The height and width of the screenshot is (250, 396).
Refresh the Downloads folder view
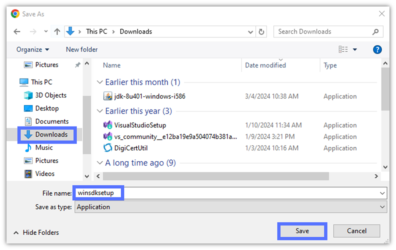(x=261, y=31)
